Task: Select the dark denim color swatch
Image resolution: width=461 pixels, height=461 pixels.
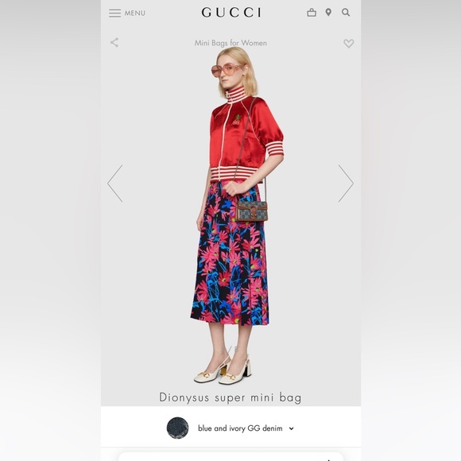Action: (x=177, y=428)
